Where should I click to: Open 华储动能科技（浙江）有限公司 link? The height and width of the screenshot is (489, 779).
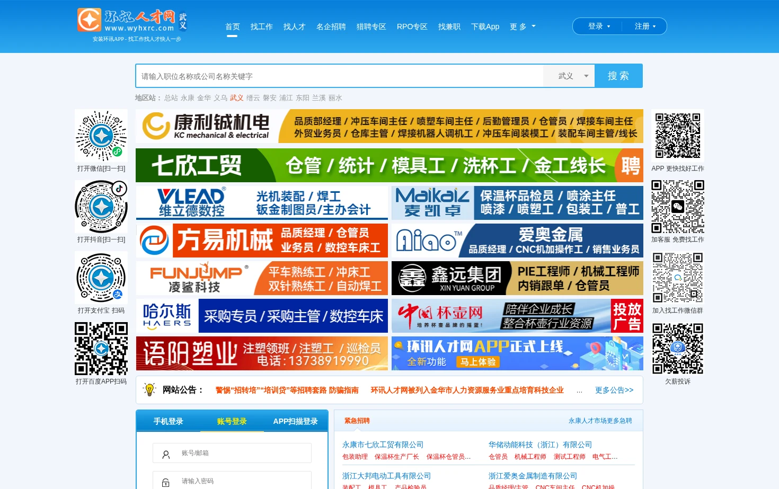pos(540,444)
